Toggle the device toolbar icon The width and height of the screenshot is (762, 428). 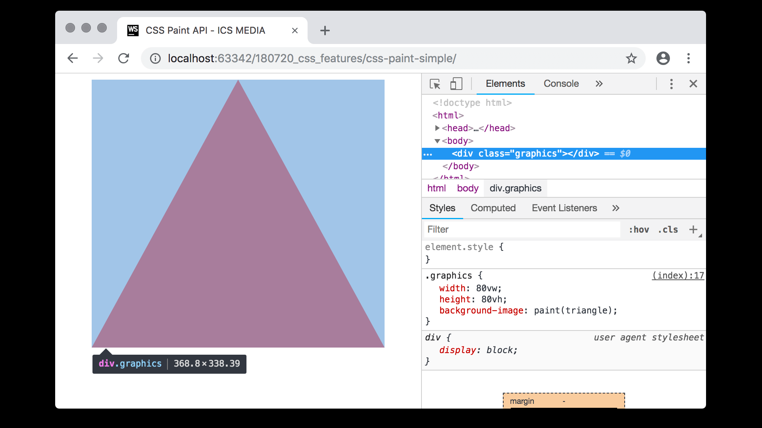click(x=456, y=84)
